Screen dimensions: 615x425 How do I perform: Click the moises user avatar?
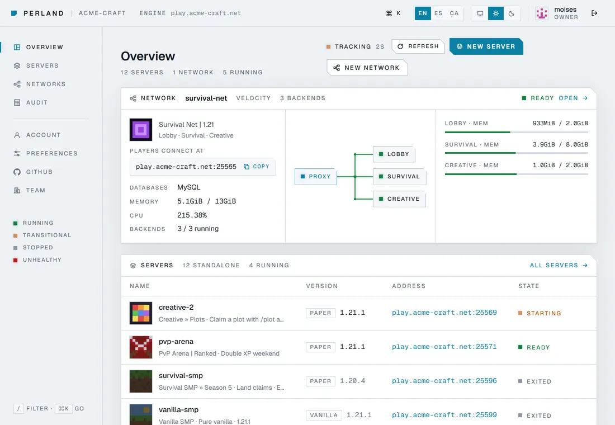542,13
